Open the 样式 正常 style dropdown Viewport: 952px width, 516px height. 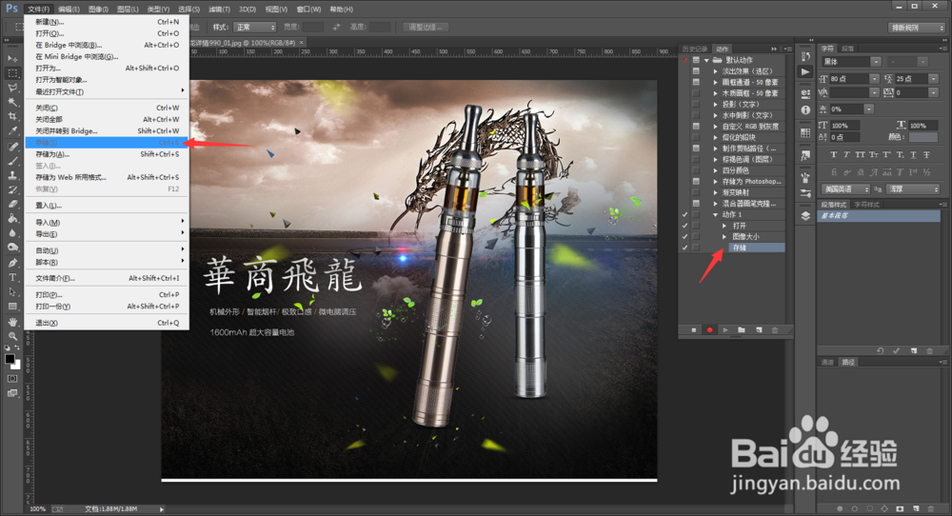(x=255, y=28)
